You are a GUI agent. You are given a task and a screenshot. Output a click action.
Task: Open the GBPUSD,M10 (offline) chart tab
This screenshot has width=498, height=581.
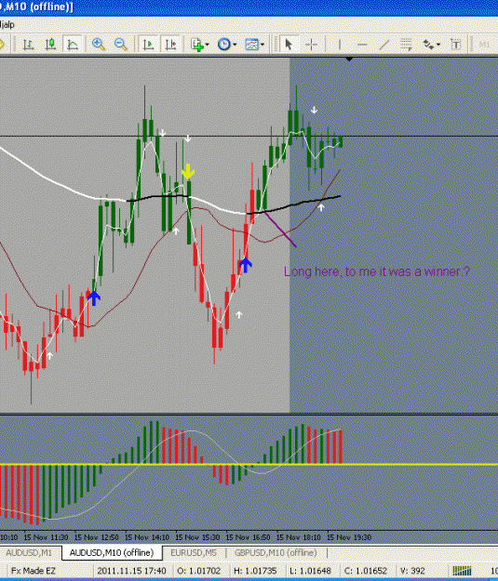click(x=276, y=552)
